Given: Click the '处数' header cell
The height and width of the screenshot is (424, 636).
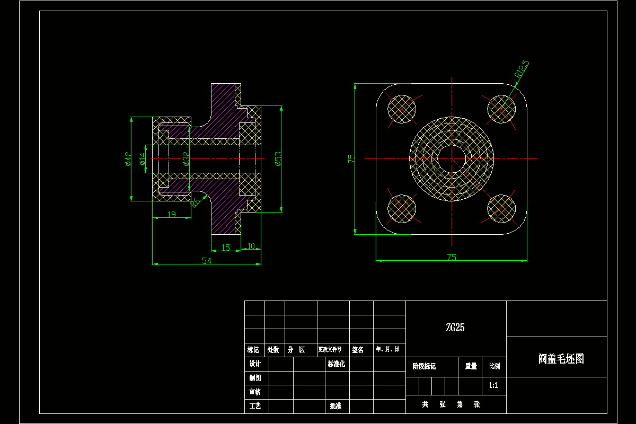Looking at the screenshot, I should click(x=273, y=350).
